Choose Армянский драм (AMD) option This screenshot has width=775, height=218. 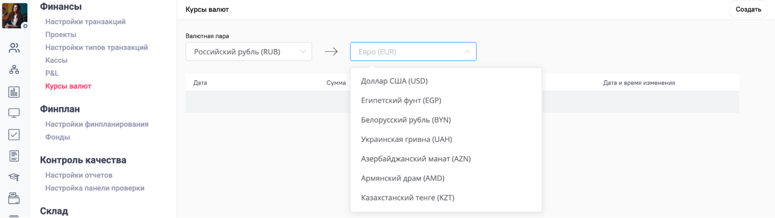pyautogui.click(x=446, y=178)
